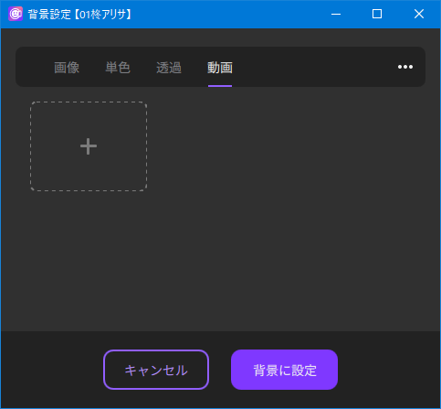Click the 背景に設定 button
The height and width of the screenshot is (409, 441).
coord(284,370)
